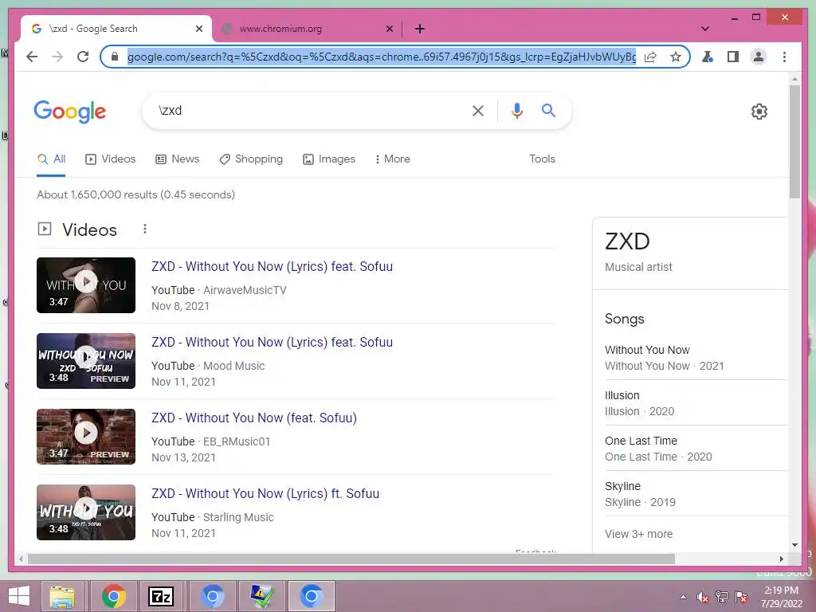Submit search with the magnifier icon
The height and width of the screenshot is (612, 816).
[548, 110]
